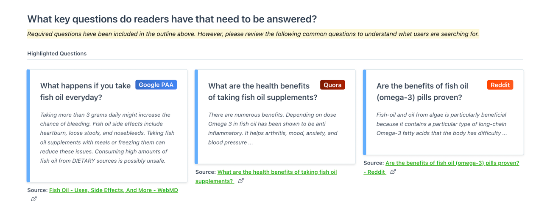Click the Reddit answer snippet text
The width and height of the screenshot is (550, 216).
pos(441,124)
